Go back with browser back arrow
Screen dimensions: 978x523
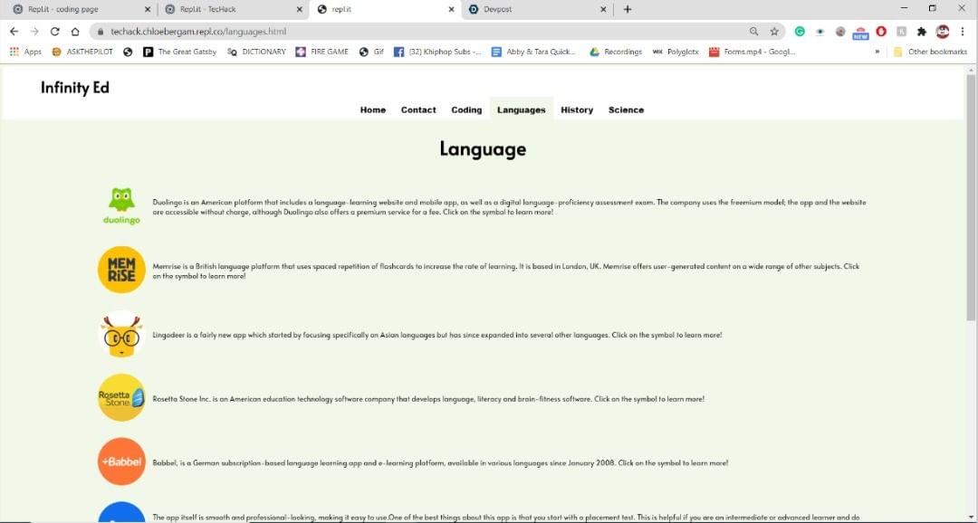(14, 31)
